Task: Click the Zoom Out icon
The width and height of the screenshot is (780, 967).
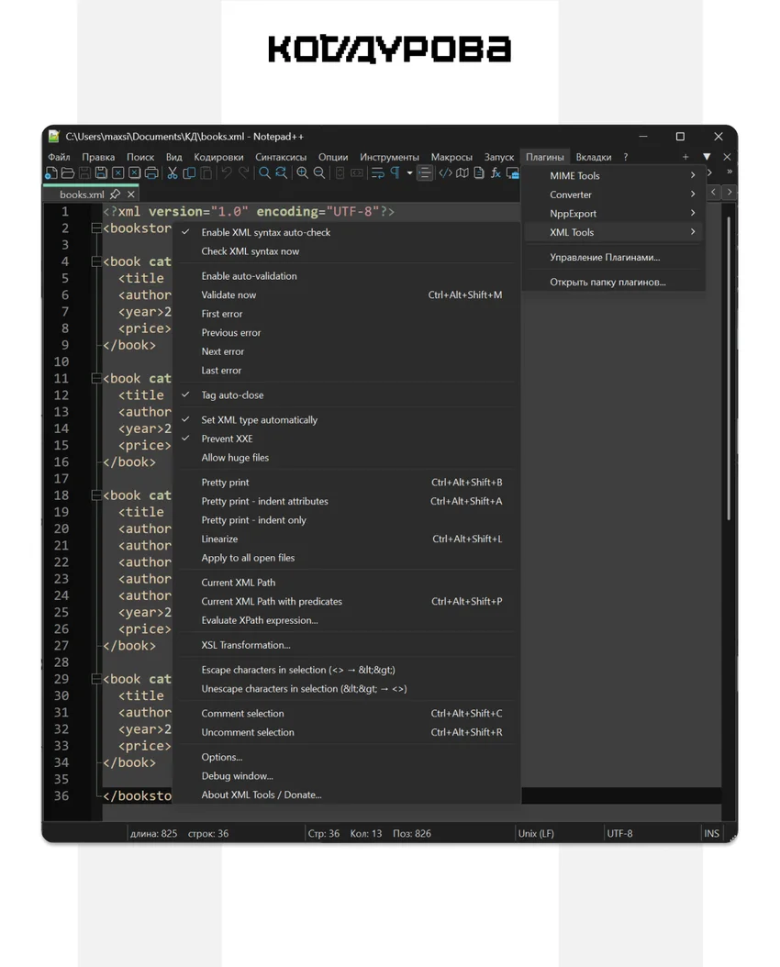Action: tap(318, 173)
